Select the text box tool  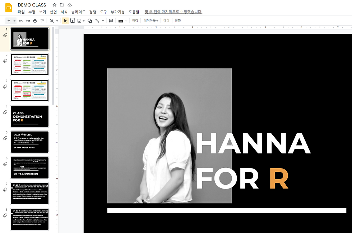pos(72,21)
